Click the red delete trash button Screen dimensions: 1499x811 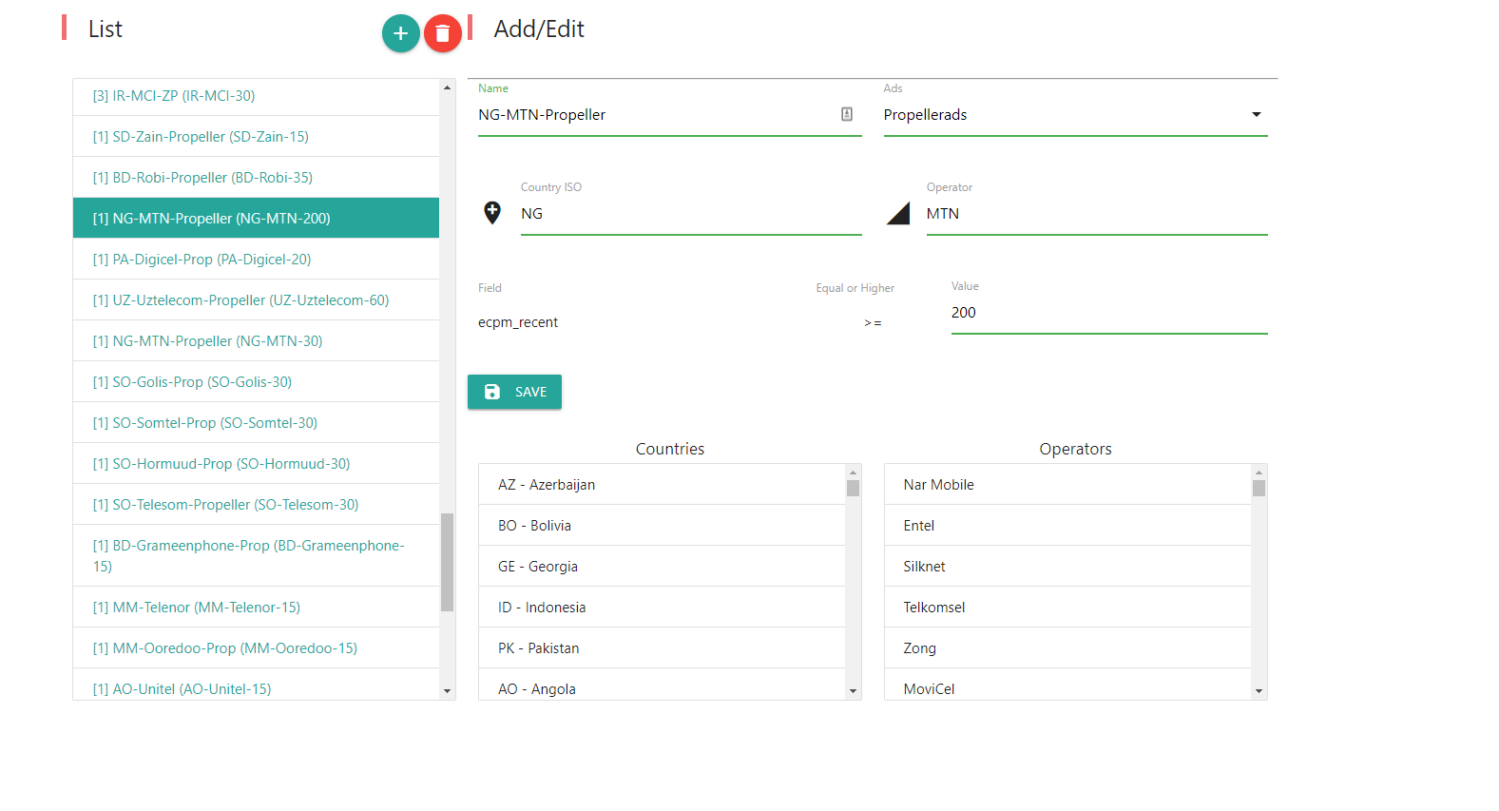coord(442,33)
